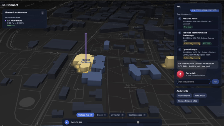
Task: Click the Sat 5:00 PM time label
Action: (76, 122)
